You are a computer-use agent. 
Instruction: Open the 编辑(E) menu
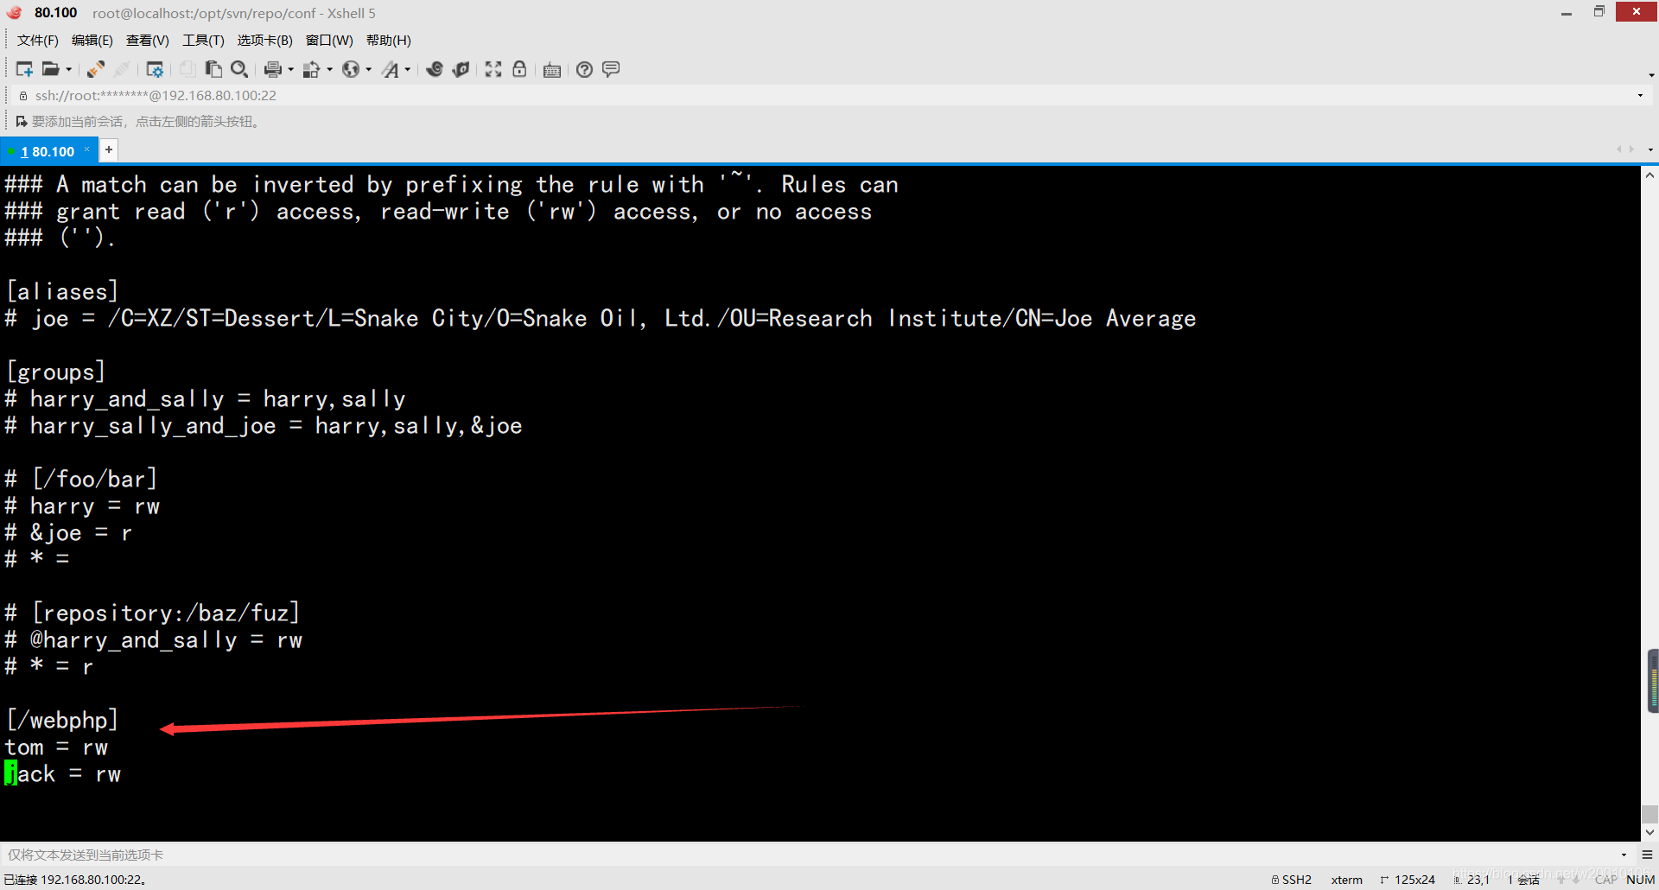coord(92,41)
